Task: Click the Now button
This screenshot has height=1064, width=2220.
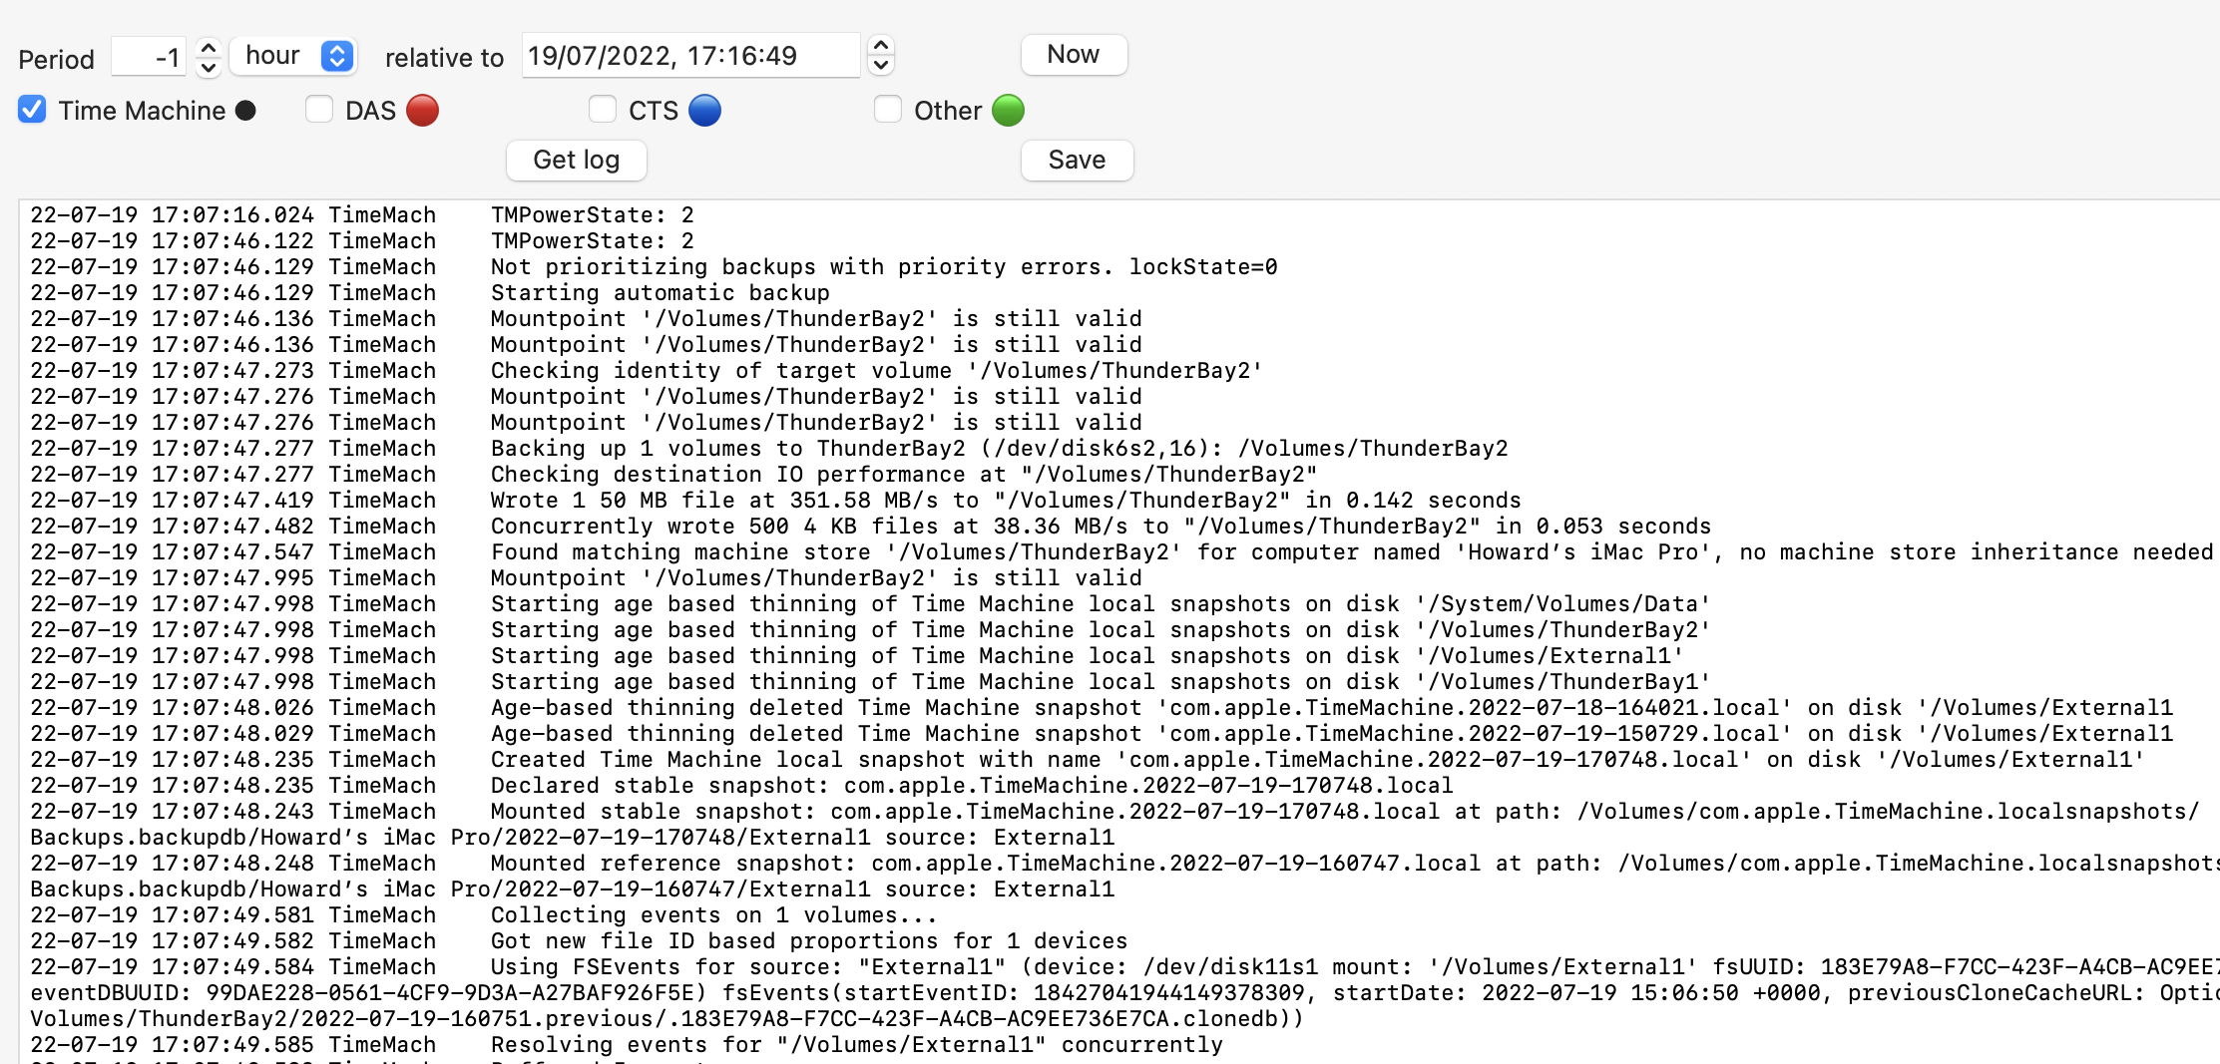Action: [1074, 55]
